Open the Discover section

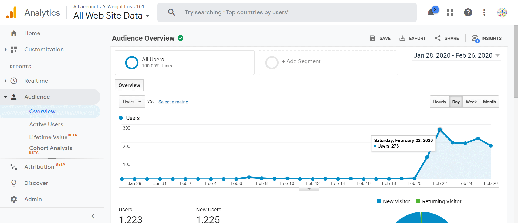[x=36, y=183]
